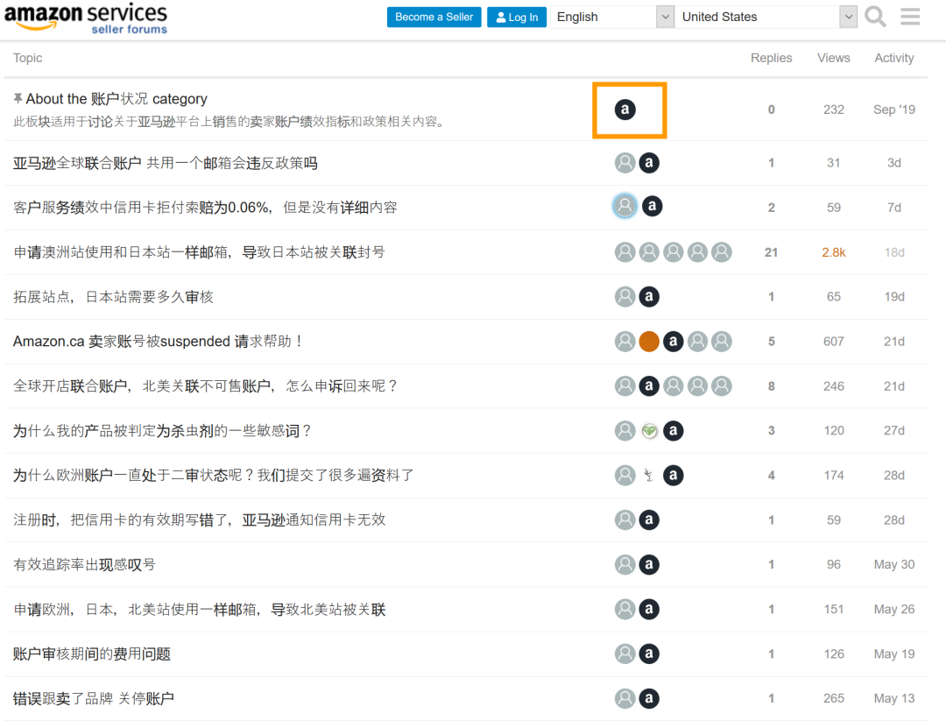946x721 pixels.
Task: Open the hamburger menu icon
Action: (910, 17)
